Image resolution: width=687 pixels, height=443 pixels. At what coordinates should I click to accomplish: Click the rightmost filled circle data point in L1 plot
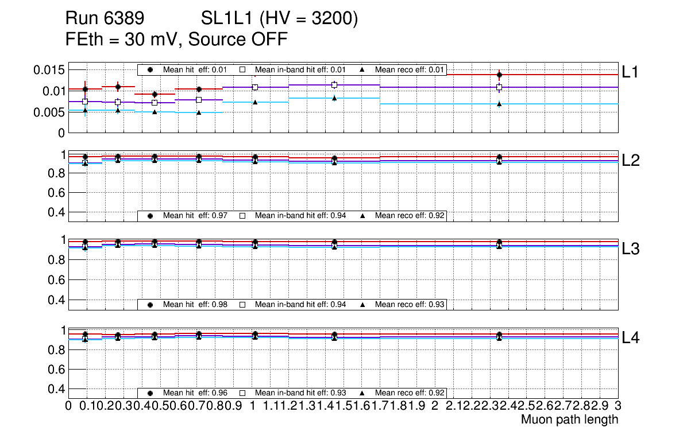[x=499, y=75]
